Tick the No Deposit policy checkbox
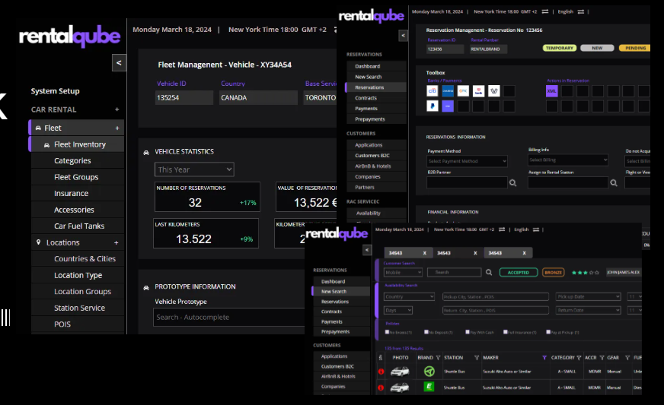Screen dimensions: 664x405 pyautogui.click(x=426, y=332)
